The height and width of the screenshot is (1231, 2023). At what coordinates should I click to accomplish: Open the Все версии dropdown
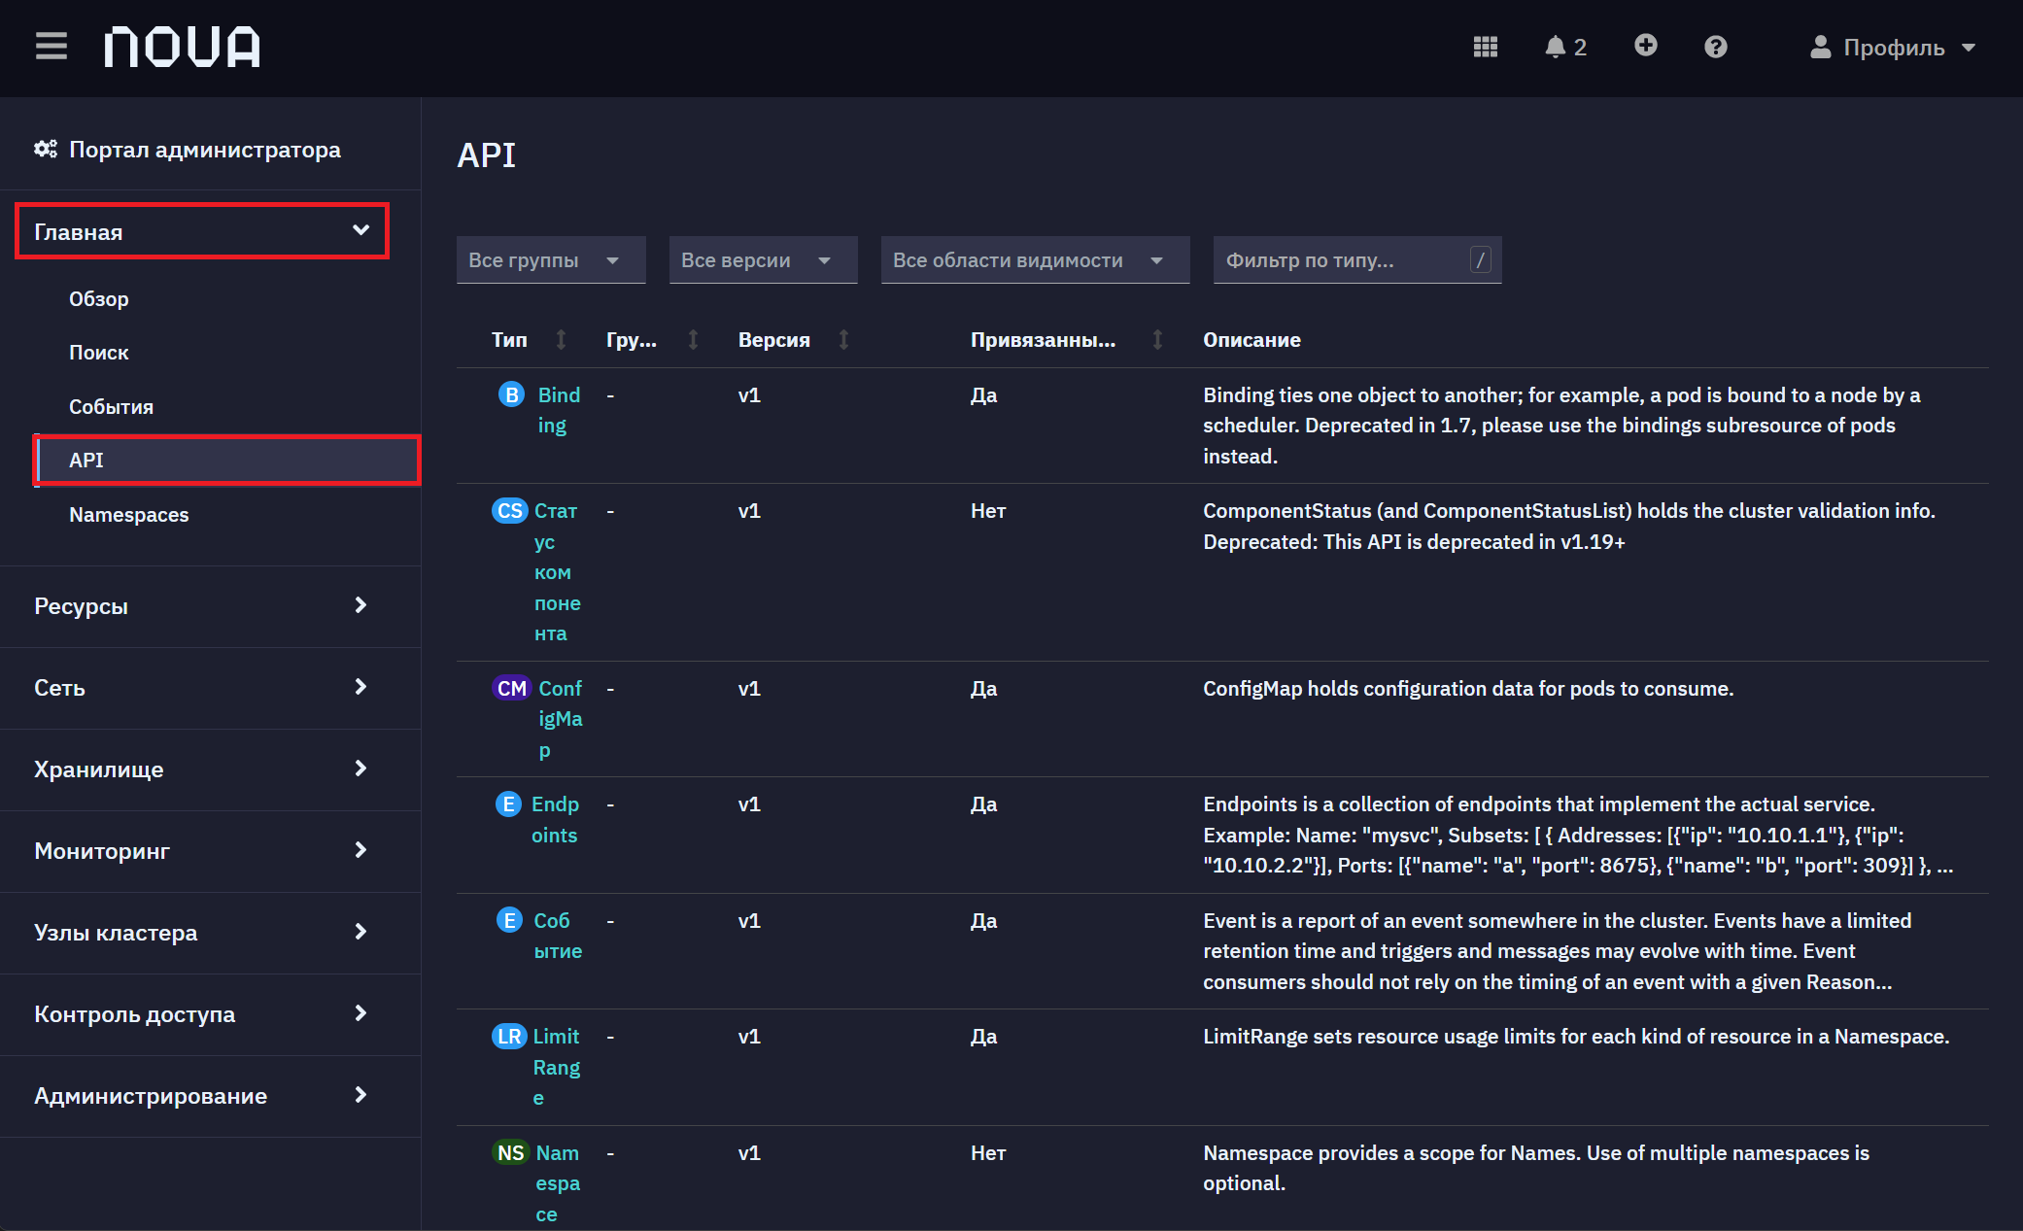[763, 259]
